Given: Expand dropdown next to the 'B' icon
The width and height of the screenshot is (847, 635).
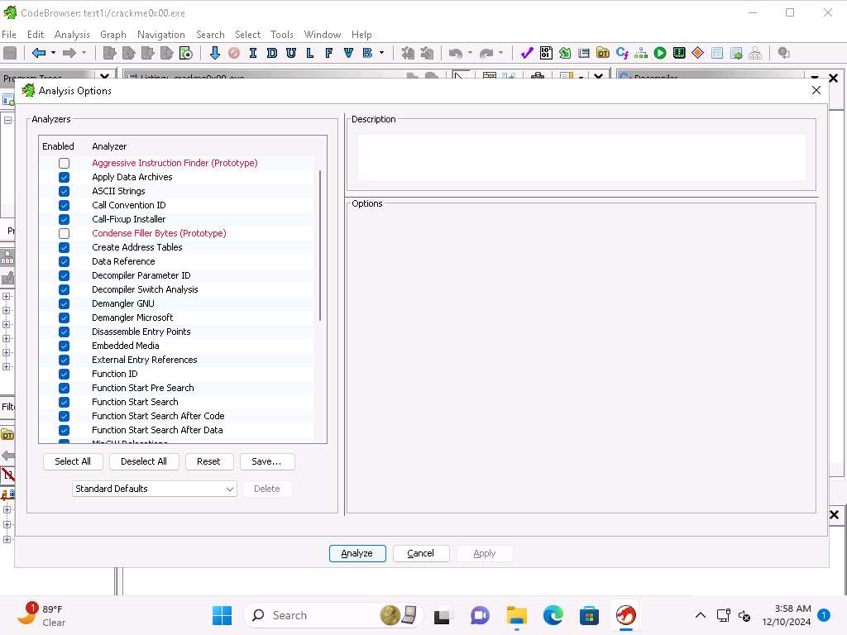Looking at the screenshot, I should (x=381, y=53).
